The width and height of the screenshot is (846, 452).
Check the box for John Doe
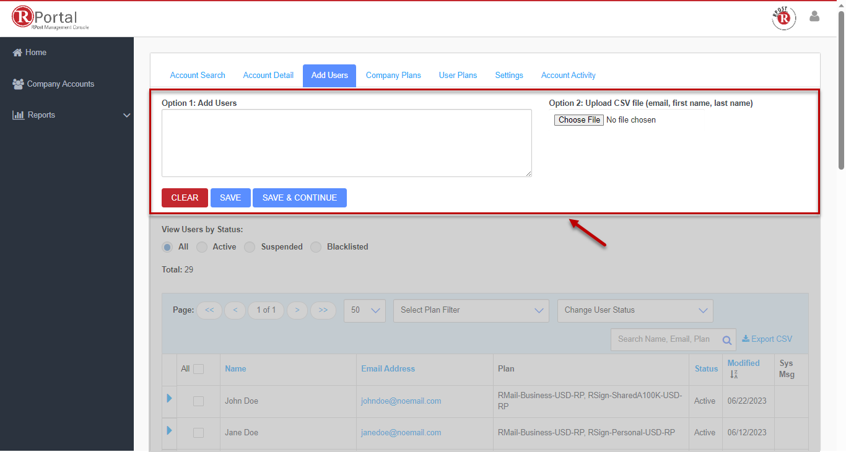pos(198,401)
